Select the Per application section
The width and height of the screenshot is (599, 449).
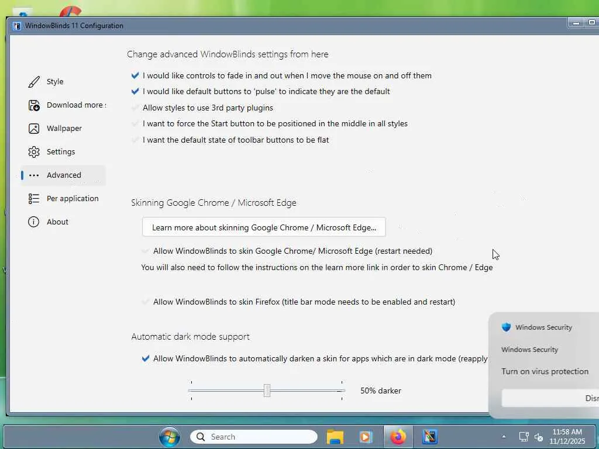(x=63, y=199)
